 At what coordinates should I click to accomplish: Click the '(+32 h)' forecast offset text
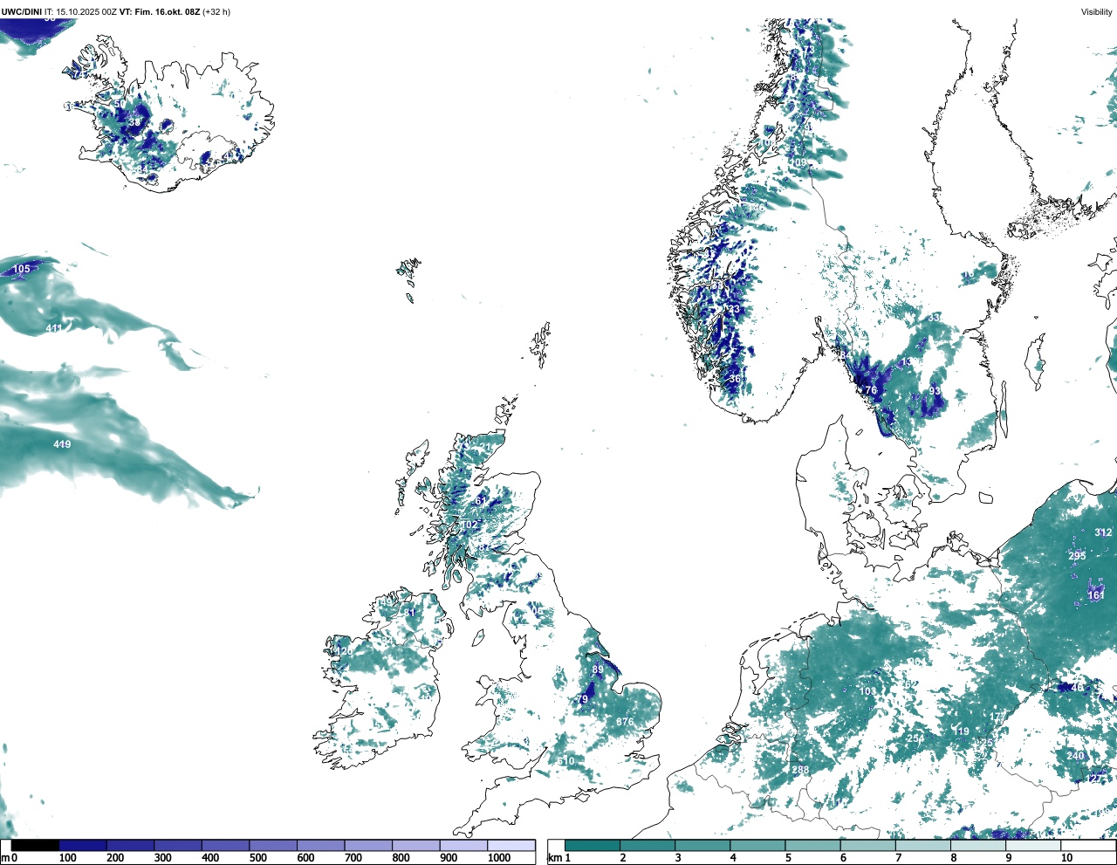[x=216, y=11]
